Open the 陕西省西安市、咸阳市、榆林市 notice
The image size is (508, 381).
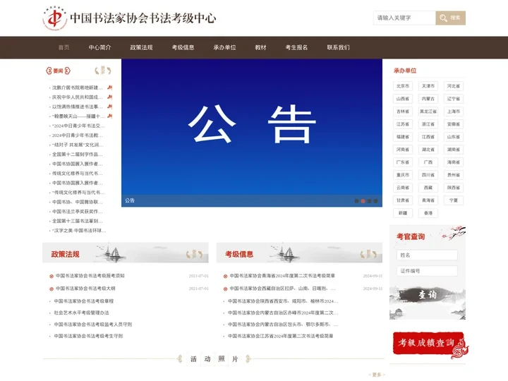(x=283, y=301)
